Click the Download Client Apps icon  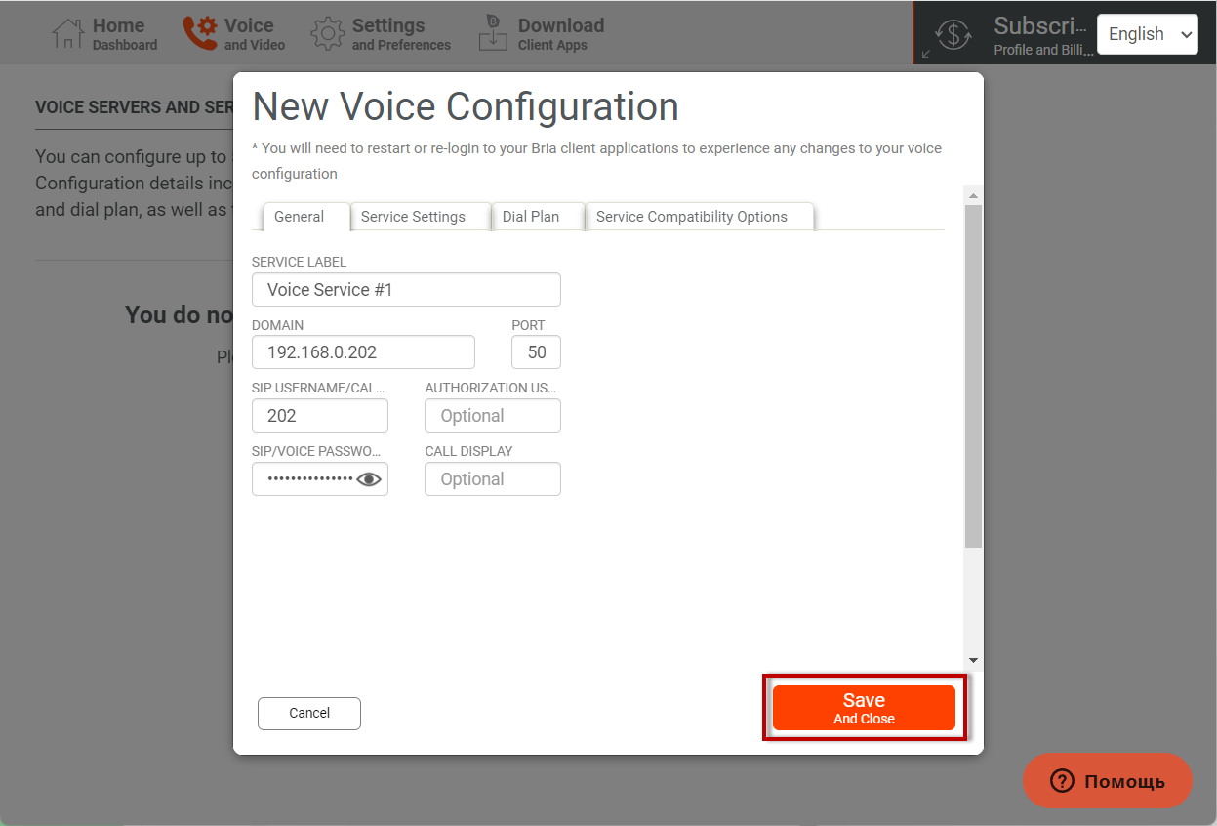[493, 33]
